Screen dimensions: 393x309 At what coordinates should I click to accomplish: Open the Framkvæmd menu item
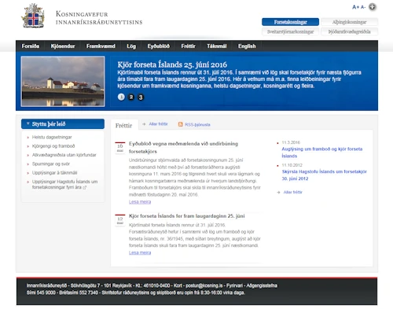(101, 46)
